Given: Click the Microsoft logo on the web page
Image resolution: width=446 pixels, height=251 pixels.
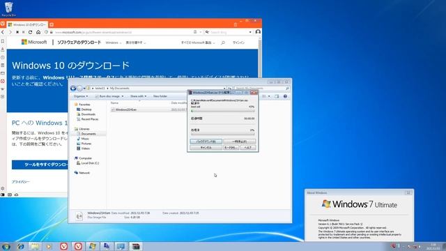Looking at the screenshot, I should point(34,42).
